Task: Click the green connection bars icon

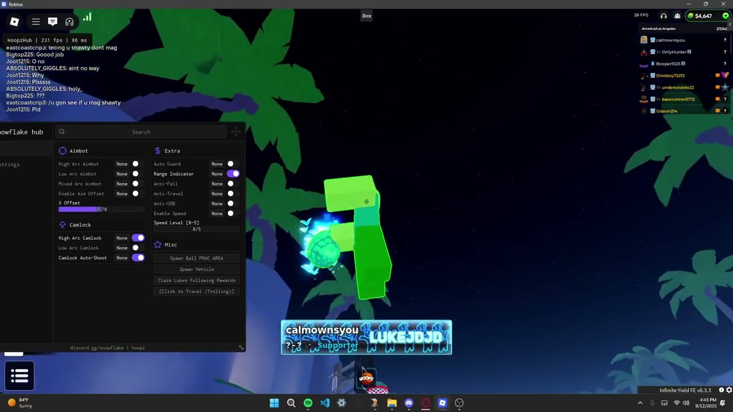Action: [x=87, y=17]
